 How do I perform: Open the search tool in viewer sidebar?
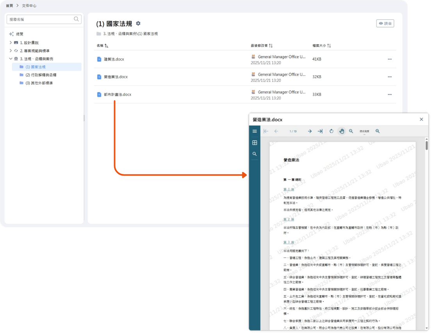255,154
